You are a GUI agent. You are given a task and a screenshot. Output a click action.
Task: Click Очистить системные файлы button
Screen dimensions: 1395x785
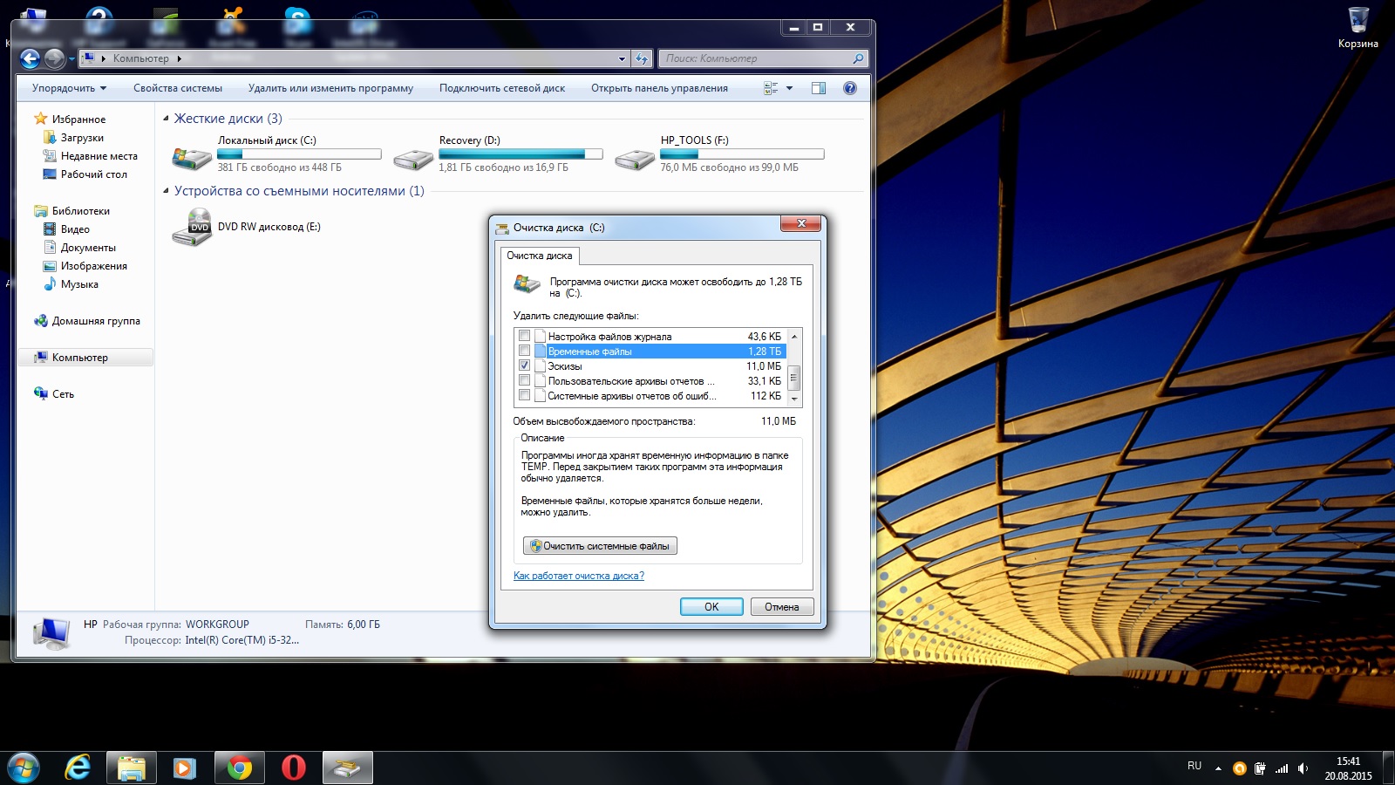point(600,546)
